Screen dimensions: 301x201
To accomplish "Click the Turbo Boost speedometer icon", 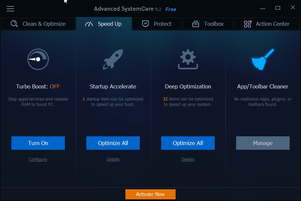I will coord(38,59).
